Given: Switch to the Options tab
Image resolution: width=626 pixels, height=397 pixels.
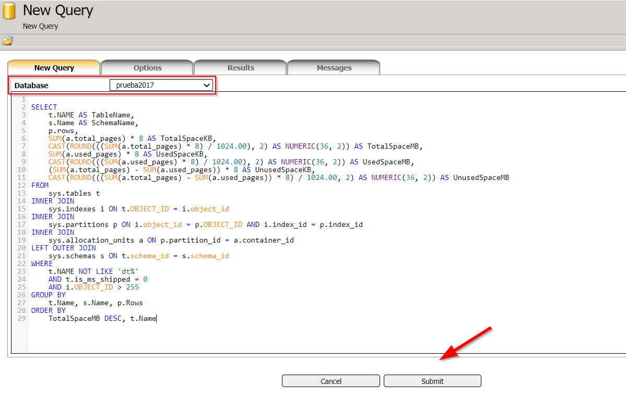Looking at the screenshot, I should [147, 68].
